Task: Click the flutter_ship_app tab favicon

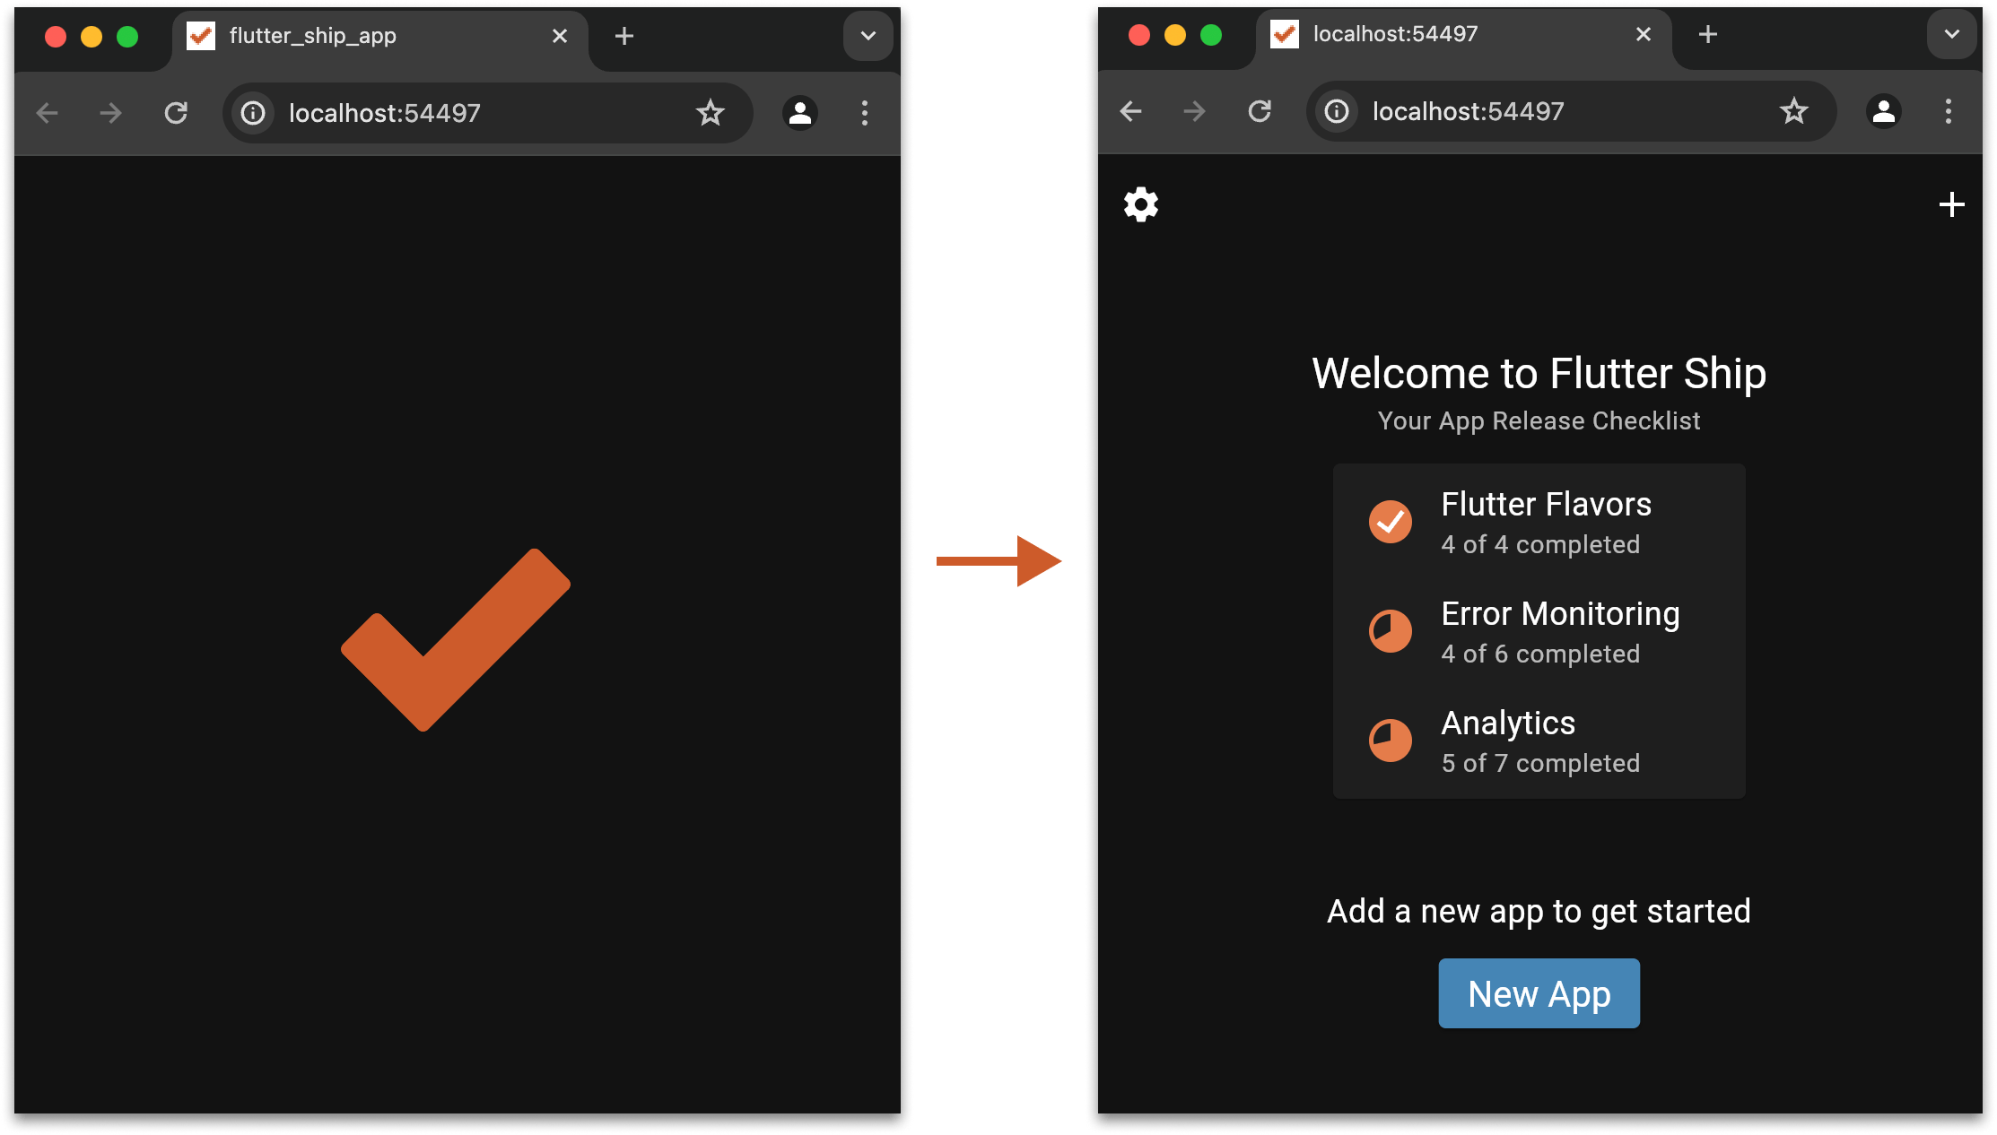Action: 200,36
